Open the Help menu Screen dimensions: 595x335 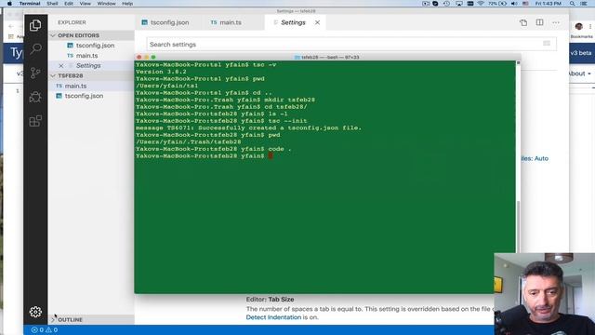127,4
